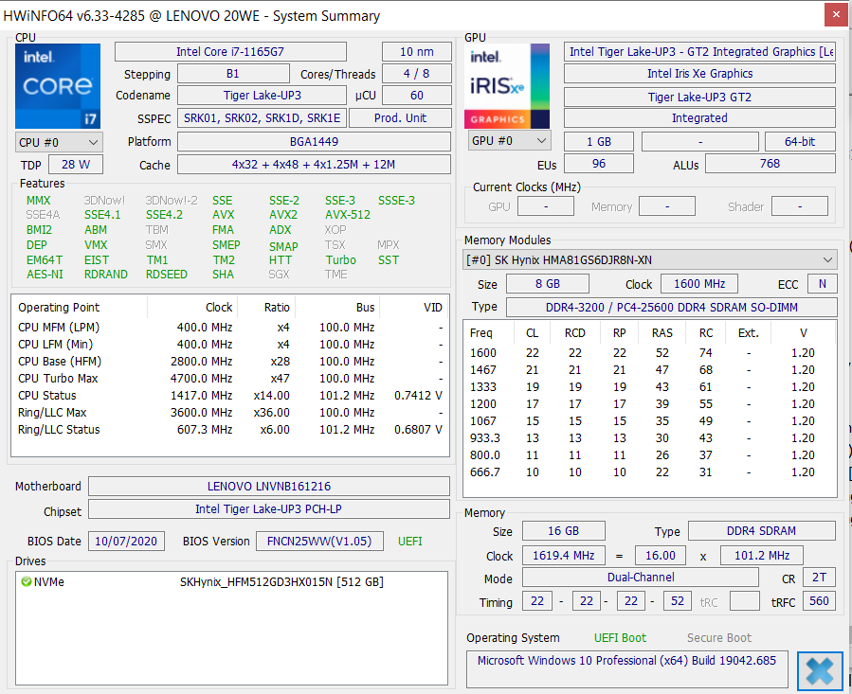
Task: Select the Intel Core i7-1165G7 name field
Action: [241, 52]
